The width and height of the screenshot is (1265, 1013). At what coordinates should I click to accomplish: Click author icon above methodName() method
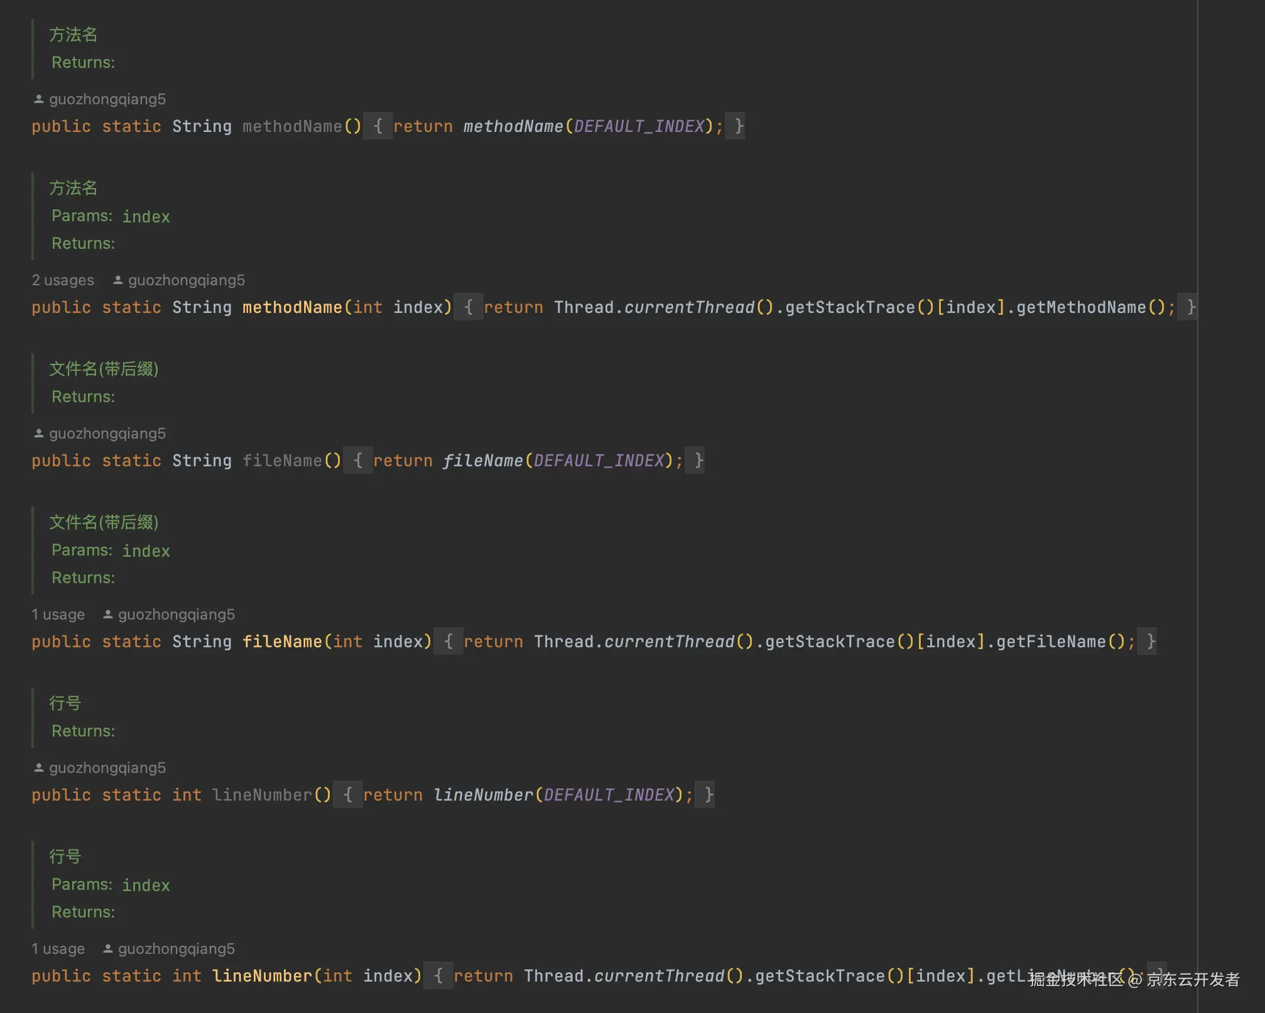click(x=38, y=99)
